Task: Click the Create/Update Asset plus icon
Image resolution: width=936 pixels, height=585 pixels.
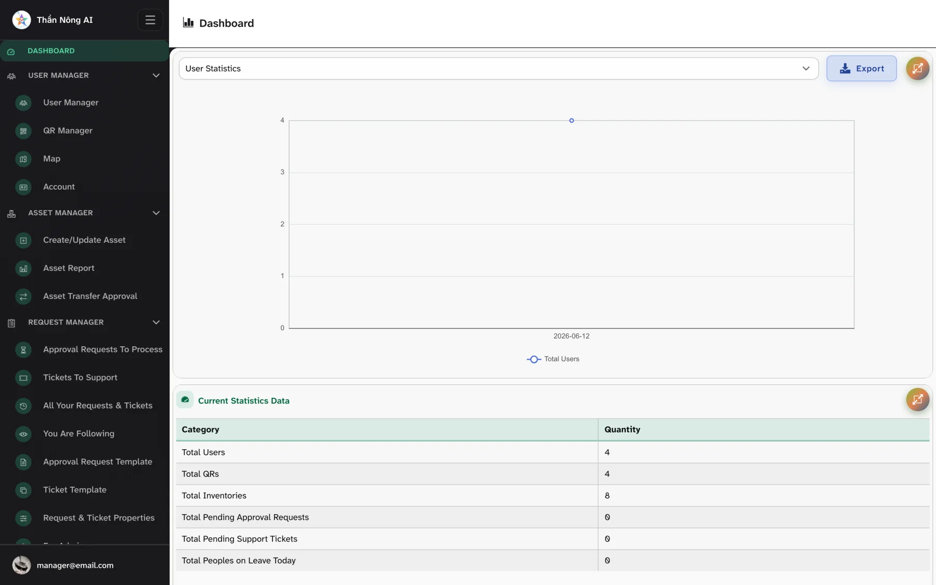Action: pos(23,240)
